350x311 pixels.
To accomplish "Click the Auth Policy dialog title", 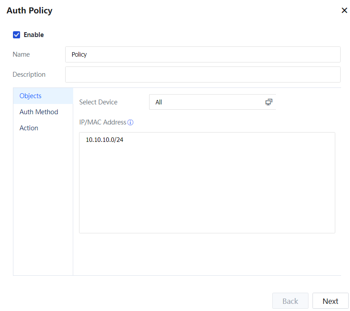I will pyautogui.click(x=29, y=11).
